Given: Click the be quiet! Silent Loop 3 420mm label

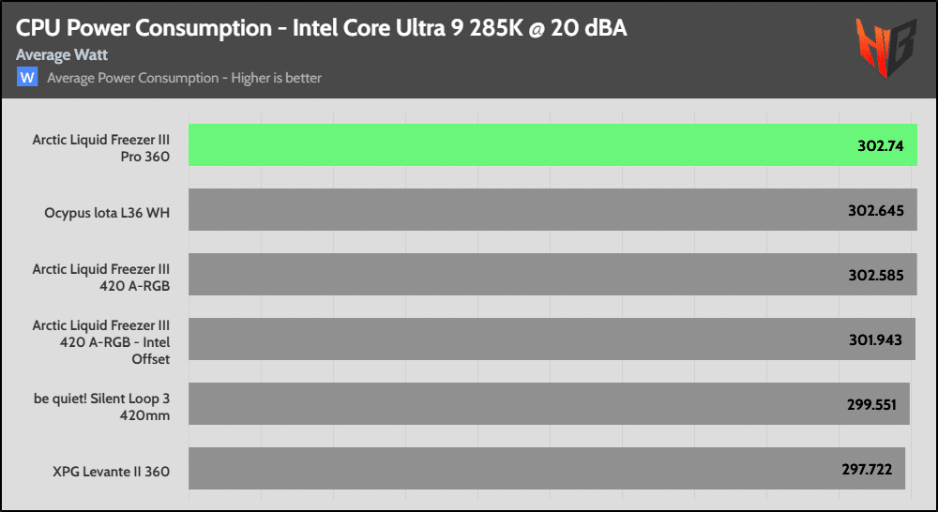Looking at the screenshot, I should point(101,406).
